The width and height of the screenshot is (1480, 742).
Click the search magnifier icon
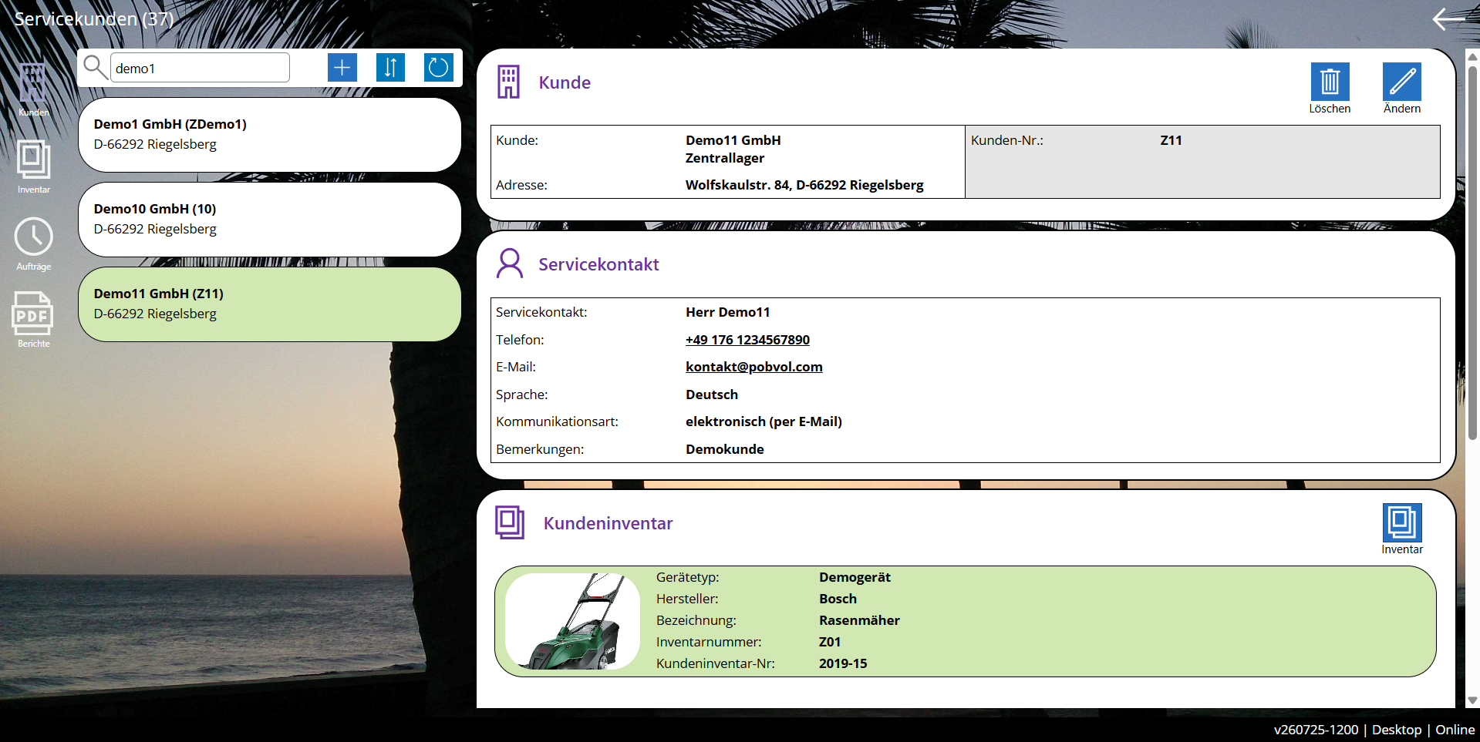point(95,68)
